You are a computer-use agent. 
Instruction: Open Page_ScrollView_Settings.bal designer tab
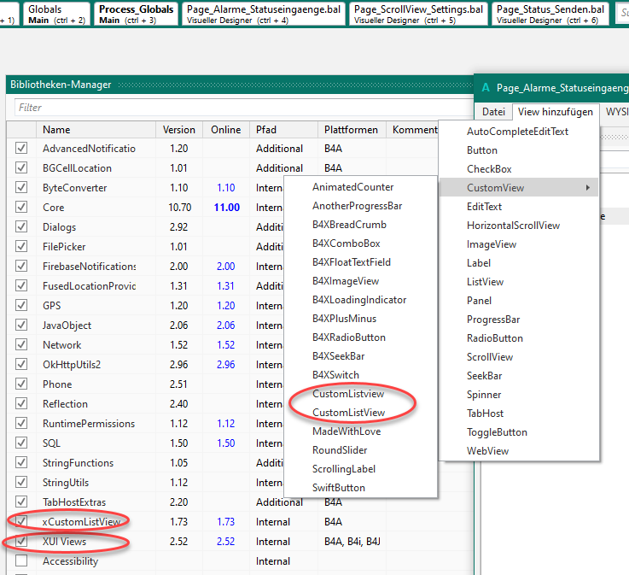click(418, 14)
